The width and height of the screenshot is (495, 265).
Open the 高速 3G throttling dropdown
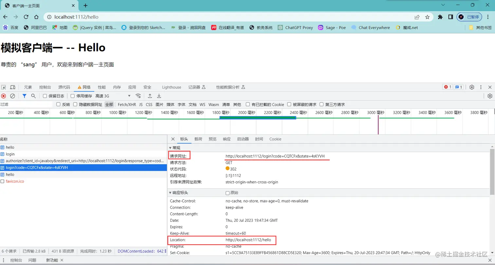pyautogui.click(x=113, y=96)
